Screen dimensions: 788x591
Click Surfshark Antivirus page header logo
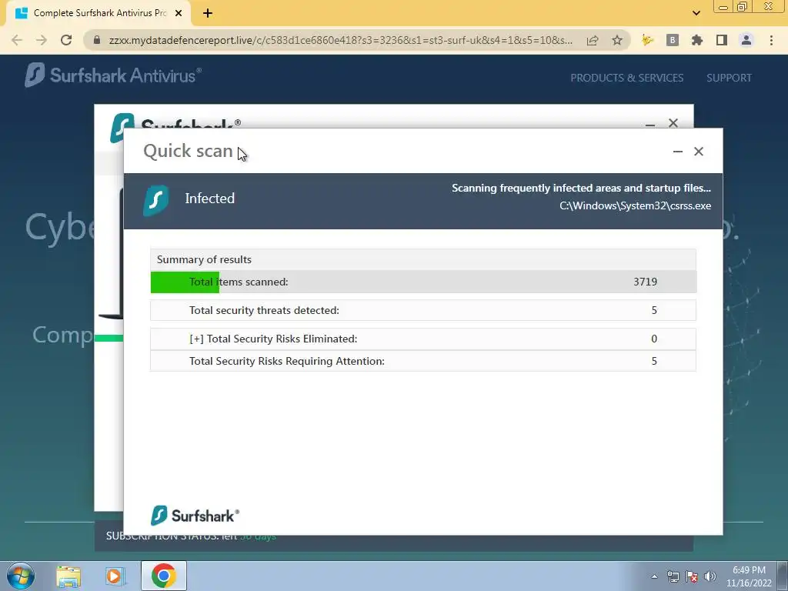pyautogui.click(x=113, y=75)
